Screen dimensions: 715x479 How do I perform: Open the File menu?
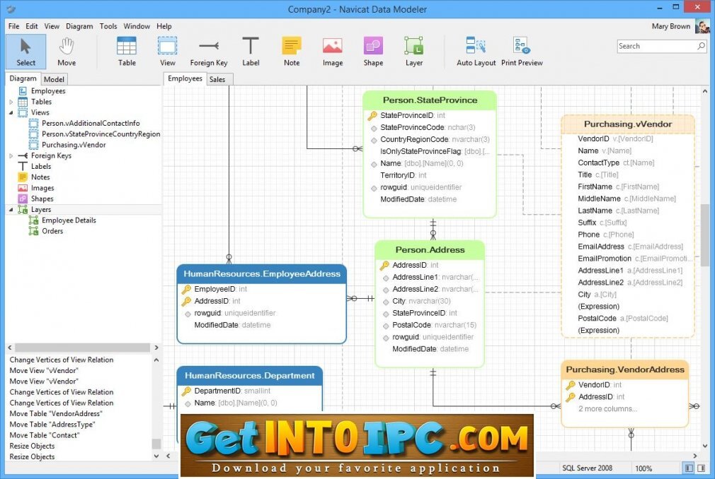pos(13,26)
